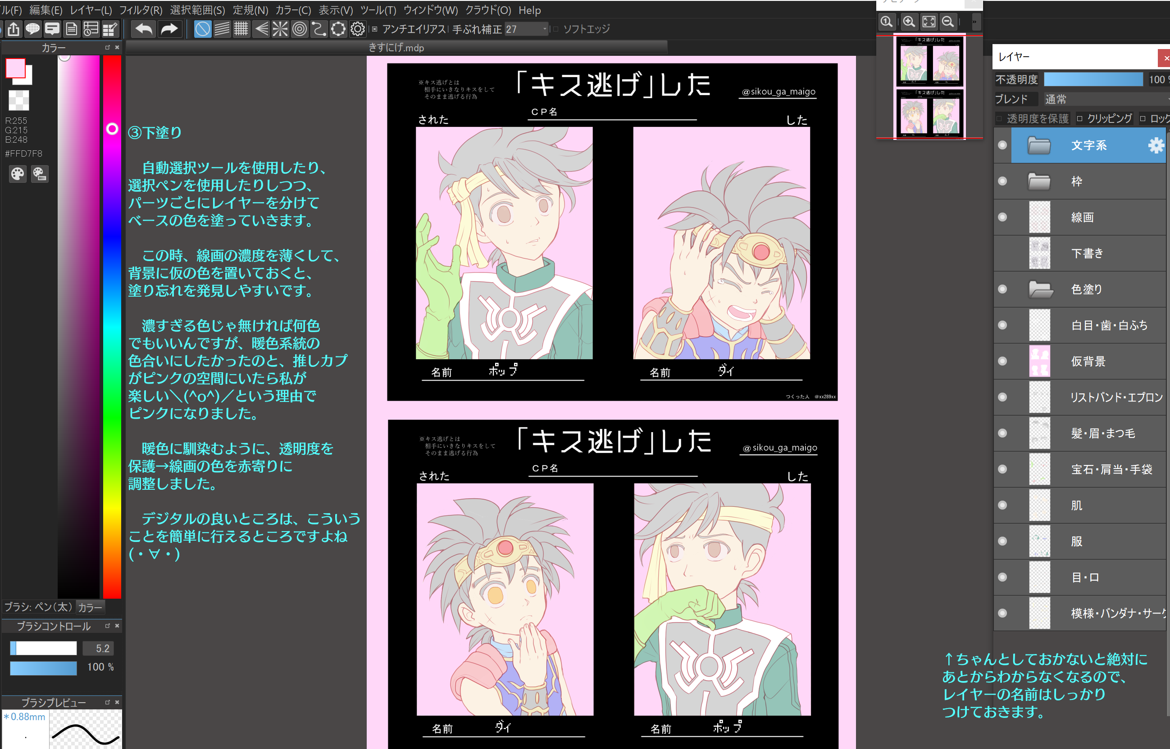This screenshot has width=1170, height=749.
Task: Open the 手ぶれ補正 value dropdown
Action: tap(545, 29)
